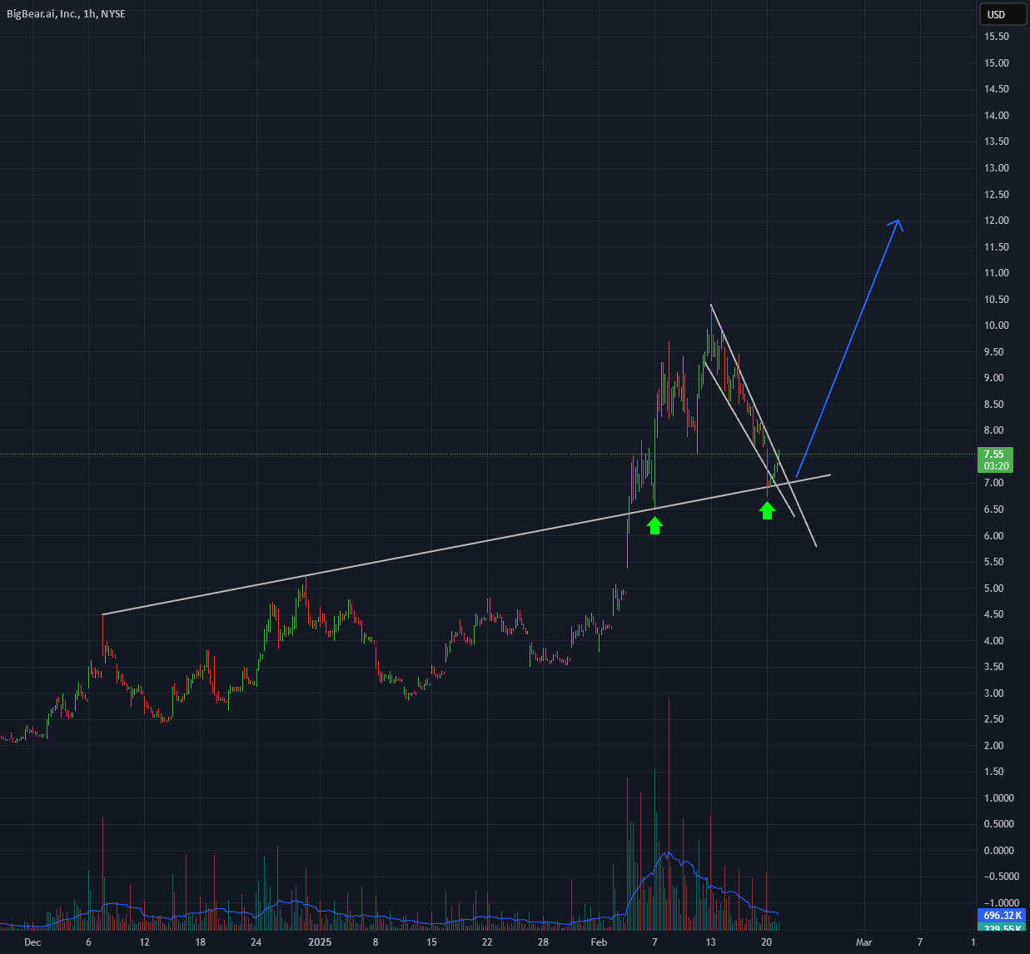Click the 18 date label on the time axis
This screenshot has width=1030, height=954.
pyautogui.click(x=201, y=942)
